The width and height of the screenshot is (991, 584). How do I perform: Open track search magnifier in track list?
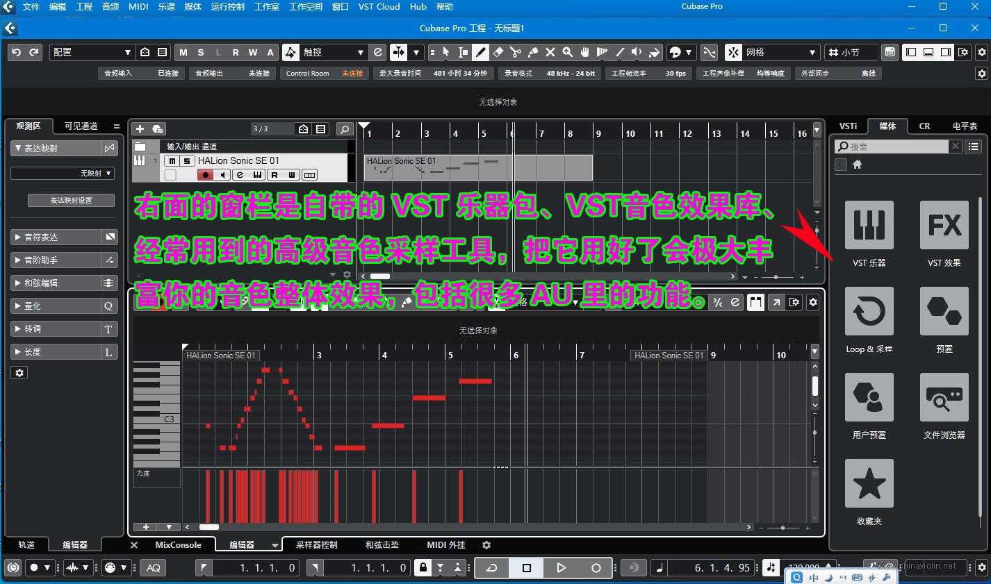[x=345, y=128]
